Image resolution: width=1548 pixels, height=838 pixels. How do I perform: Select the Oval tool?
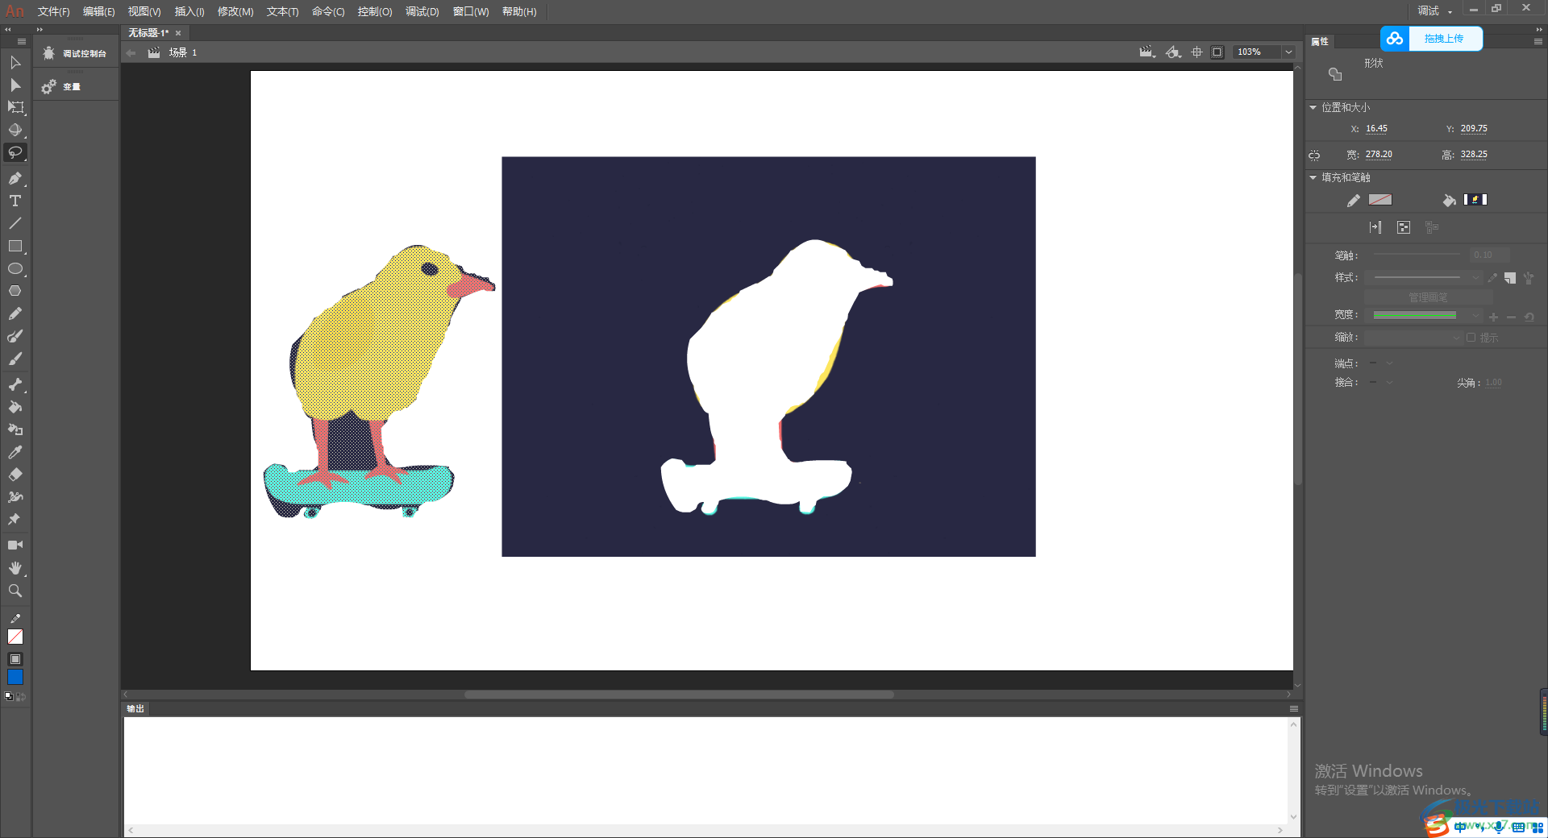[15, 268]
